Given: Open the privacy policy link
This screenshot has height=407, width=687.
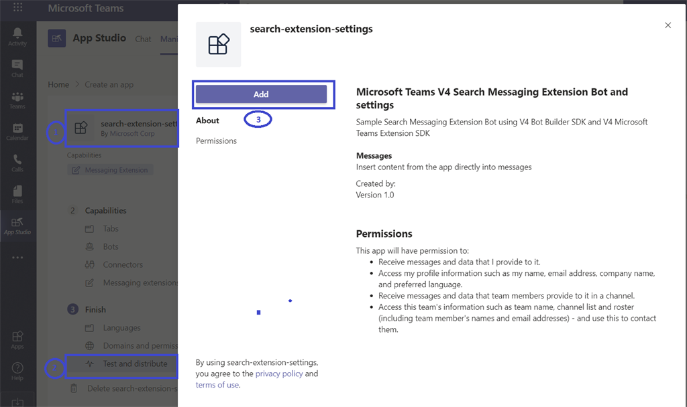Looking at the screenshot, I should [x=278, y=374].
